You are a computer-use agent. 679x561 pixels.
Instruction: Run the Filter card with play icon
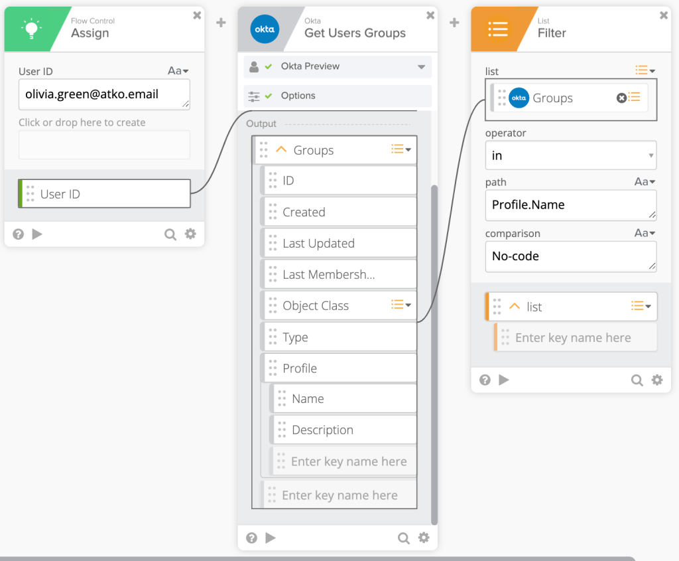504,380
